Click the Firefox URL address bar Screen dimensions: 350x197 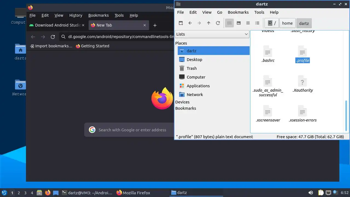point(117,37)
